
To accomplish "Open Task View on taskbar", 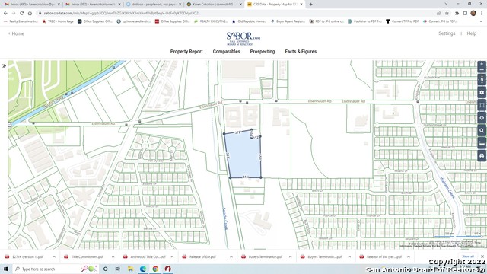I will click(x=118, y=269).
